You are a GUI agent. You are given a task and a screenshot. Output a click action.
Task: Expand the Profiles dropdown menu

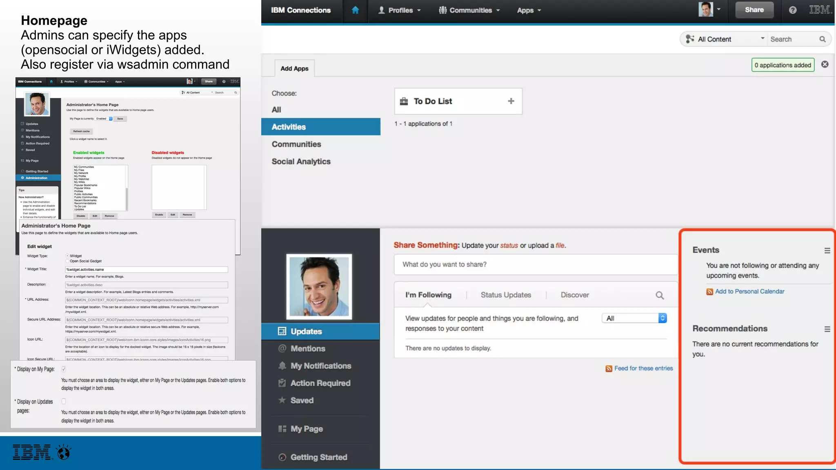point(400,10)
